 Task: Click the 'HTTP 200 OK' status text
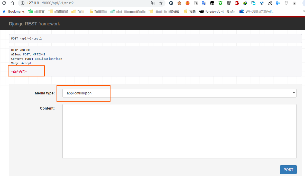[x=20, y=50]
